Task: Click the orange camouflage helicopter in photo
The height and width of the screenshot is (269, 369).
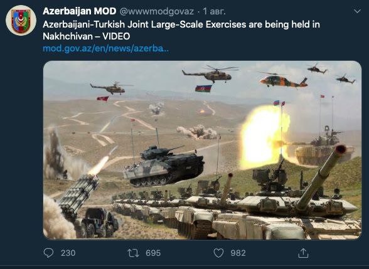Action: pos(284,81)
